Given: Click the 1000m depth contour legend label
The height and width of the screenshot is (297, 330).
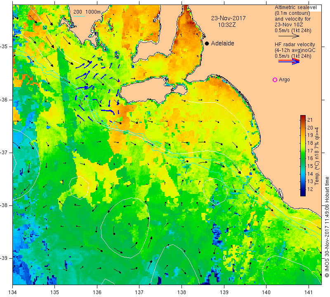Looking at the screenshot, I should (x=93, y=12).
